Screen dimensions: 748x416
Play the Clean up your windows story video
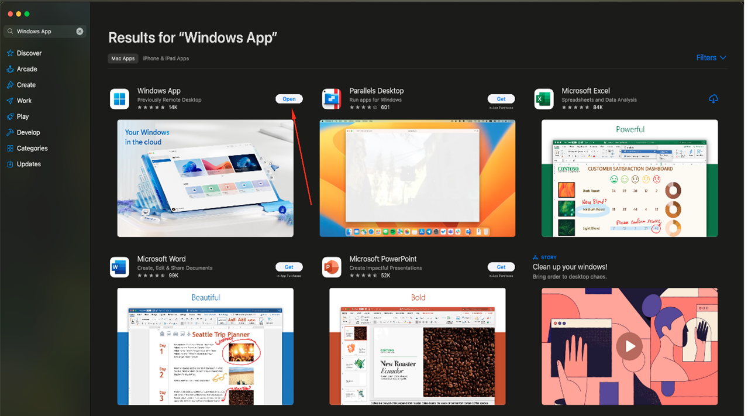pyautogui.click(x=629, y=346)
